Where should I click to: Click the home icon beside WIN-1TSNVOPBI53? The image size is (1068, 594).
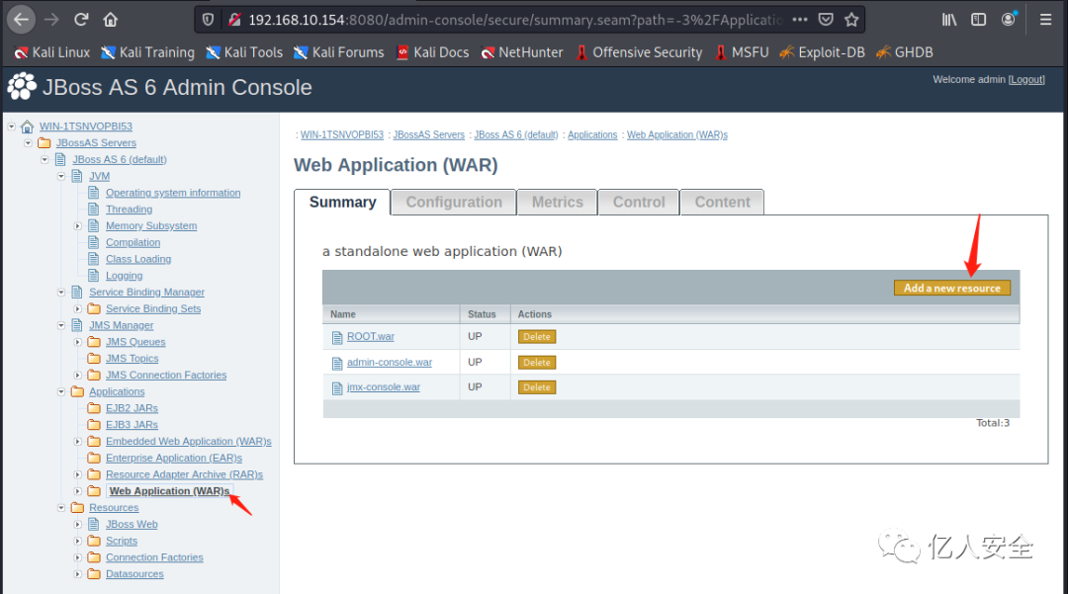pos(28,127)
